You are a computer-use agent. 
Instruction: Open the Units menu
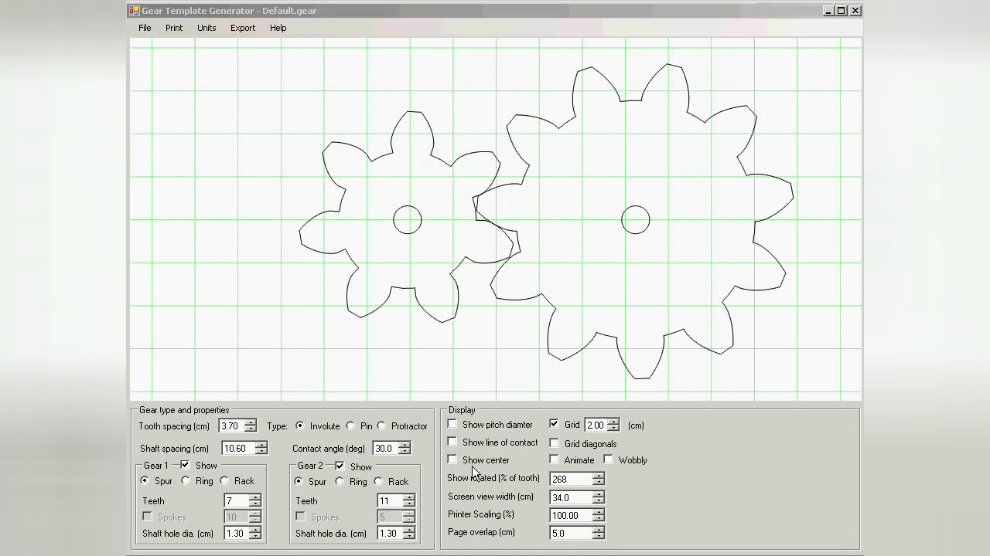pyautogui.click(x=207, y=28)
